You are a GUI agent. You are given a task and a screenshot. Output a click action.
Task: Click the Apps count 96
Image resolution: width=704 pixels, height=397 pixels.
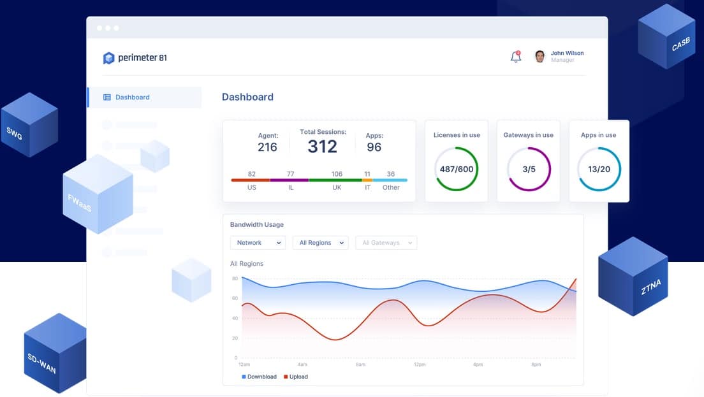[x=374, y=147]
